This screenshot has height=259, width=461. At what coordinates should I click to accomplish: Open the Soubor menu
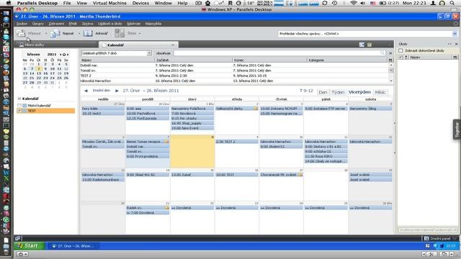tap(22, 24)
